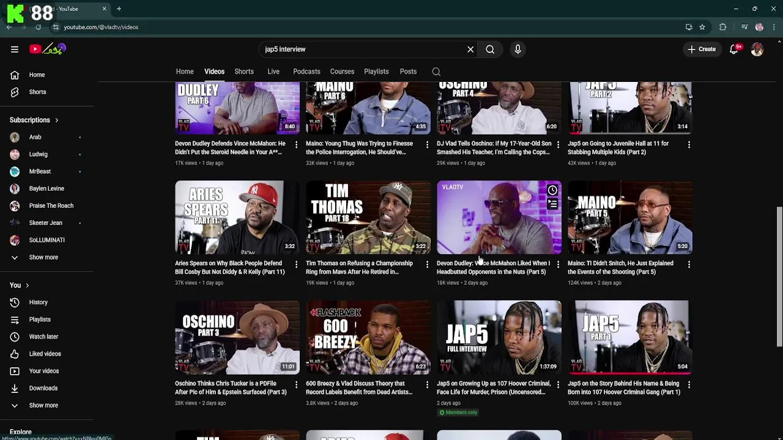783x440 pixels.
Task: Open the Home sidebar item
Action: pos(46,75)
